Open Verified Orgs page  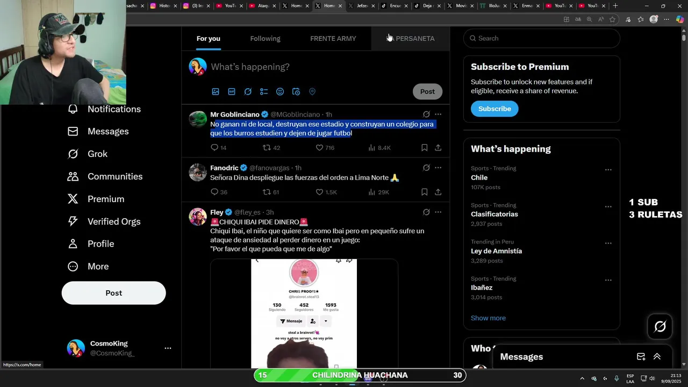coord(104,222)
